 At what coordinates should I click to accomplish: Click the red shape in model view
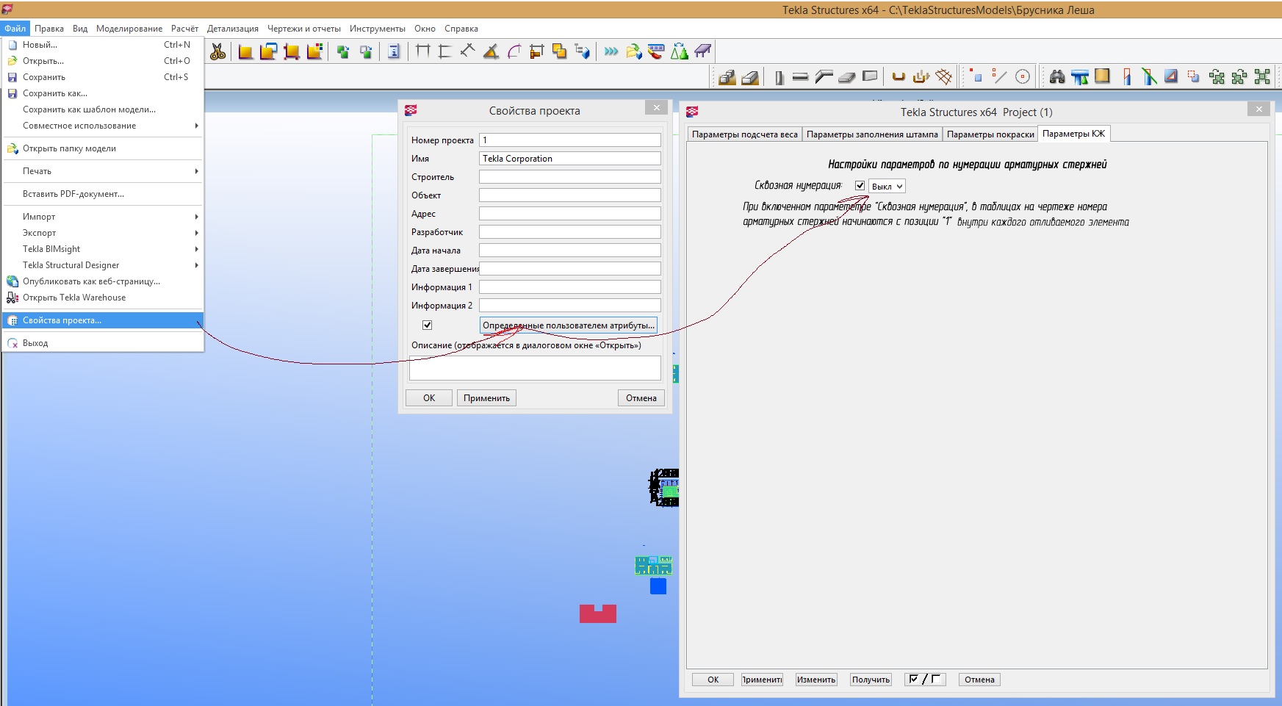(x=597, y=615)
